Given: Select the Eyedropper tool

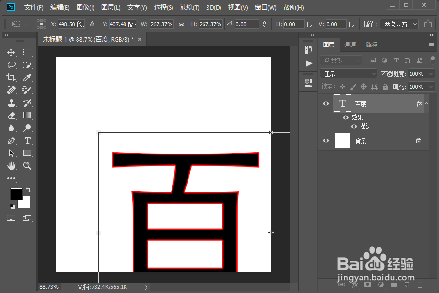Looking at the screenshot, I should (27, 77).
